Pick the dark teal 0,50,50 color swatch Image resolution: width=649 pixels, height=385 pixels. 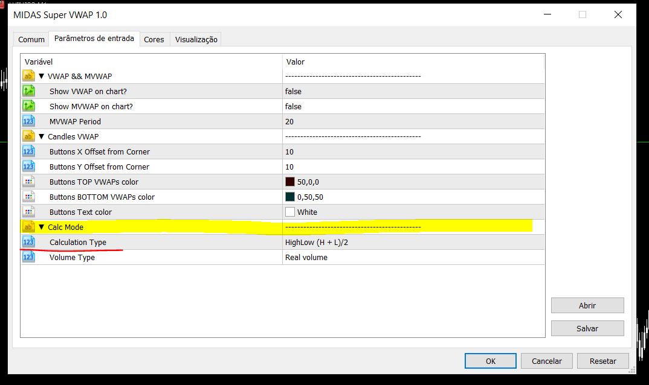[289, 197]
